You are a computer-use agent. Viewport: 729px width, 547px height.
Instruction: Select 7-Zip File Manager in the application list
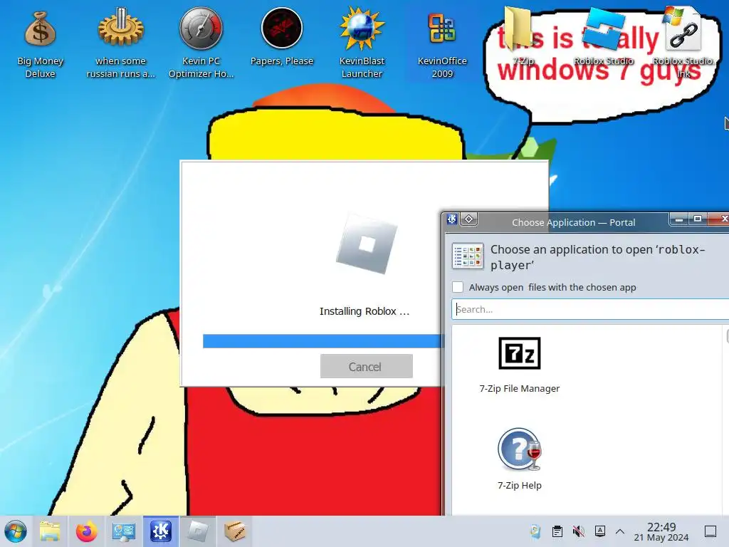pyautogui.click(x=519, y=365)
